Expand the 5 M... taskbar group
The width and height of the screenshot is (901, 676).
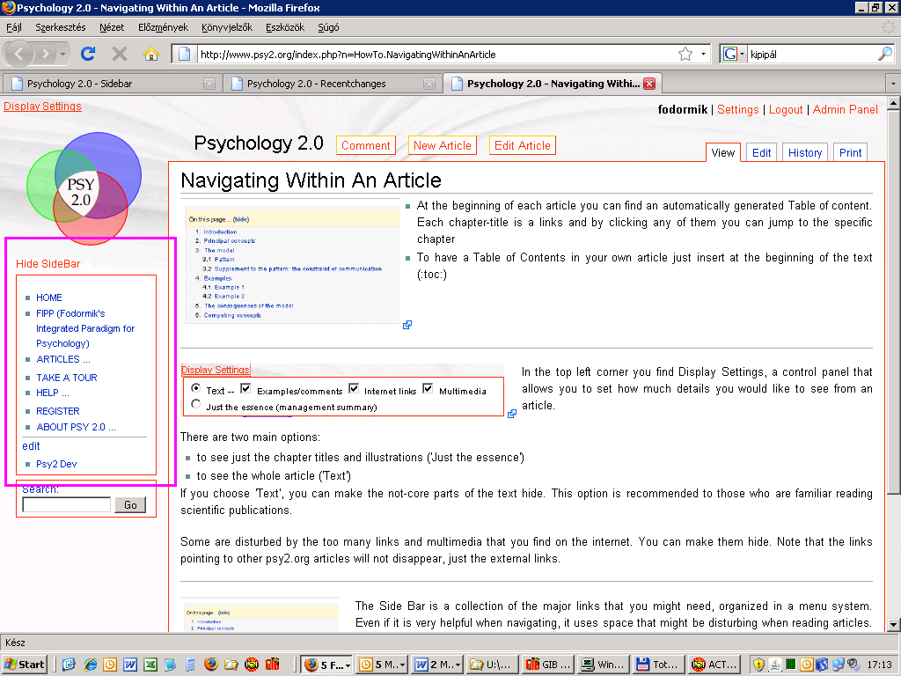point(402,665)
